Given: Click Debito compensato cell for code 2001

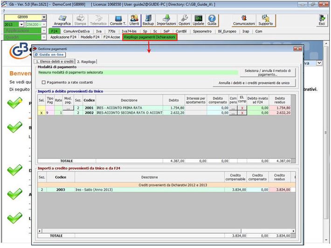Looking at the screenshot, I should click(218, 108).
